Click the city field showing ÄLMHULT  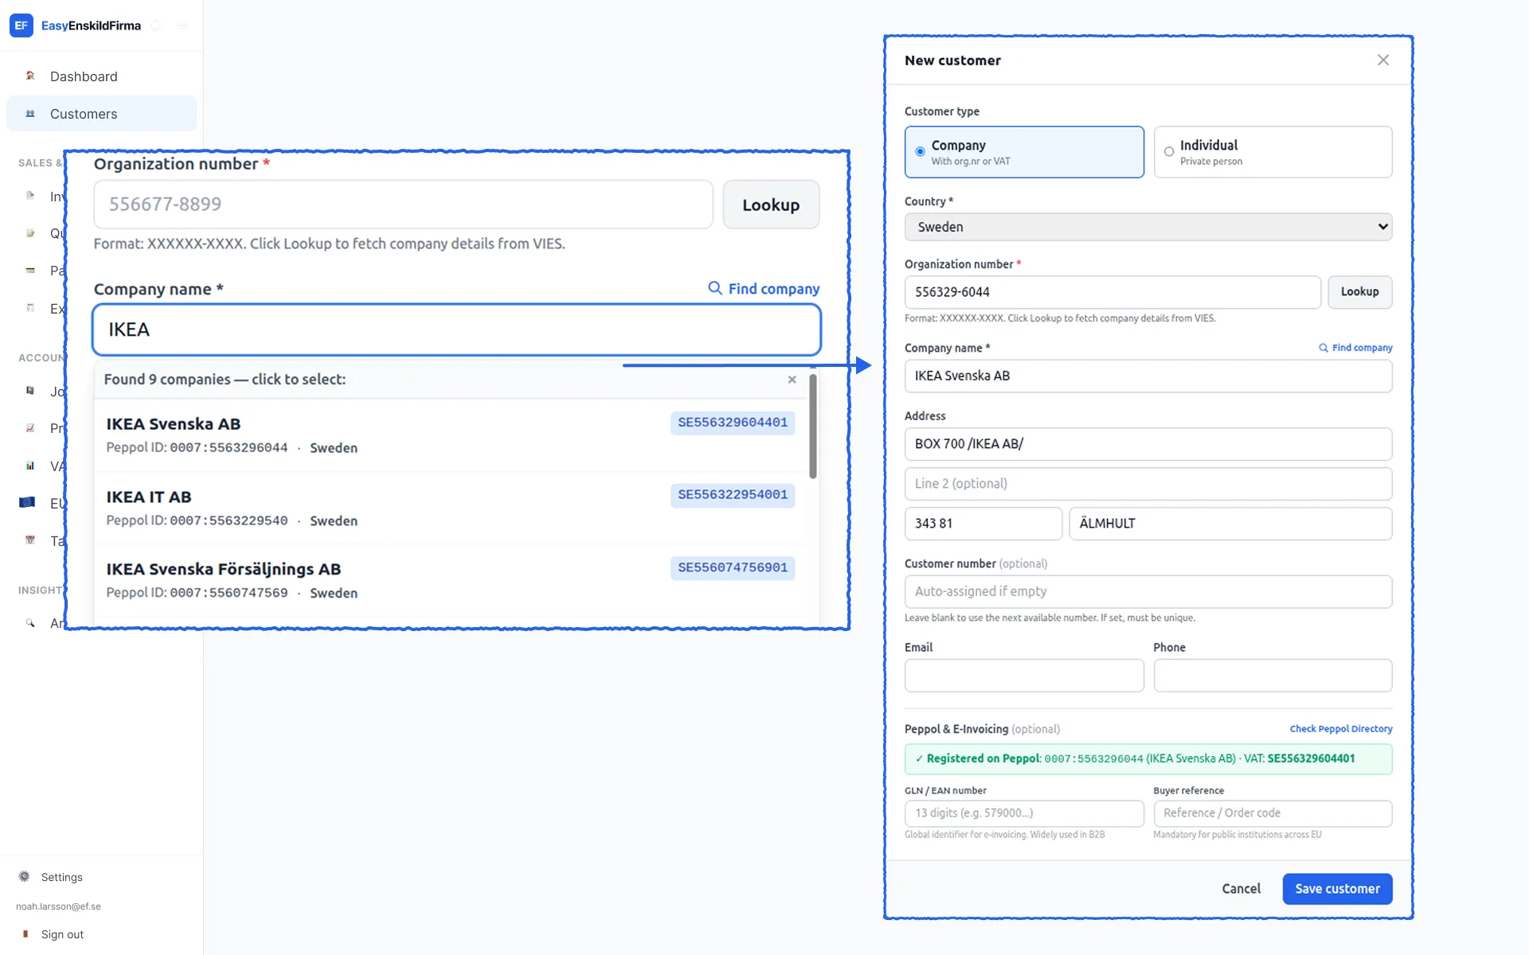click(1230, 524)
